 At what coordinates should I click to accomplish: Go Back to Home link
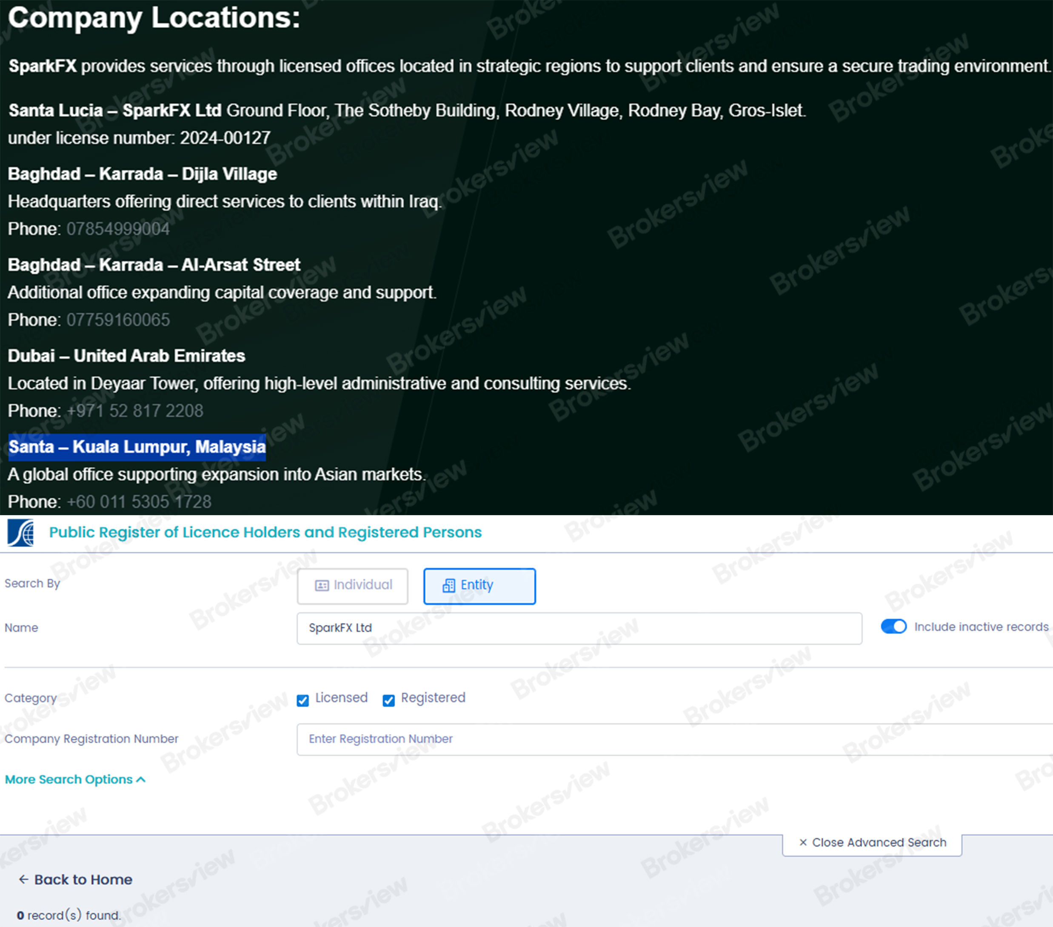83,880
